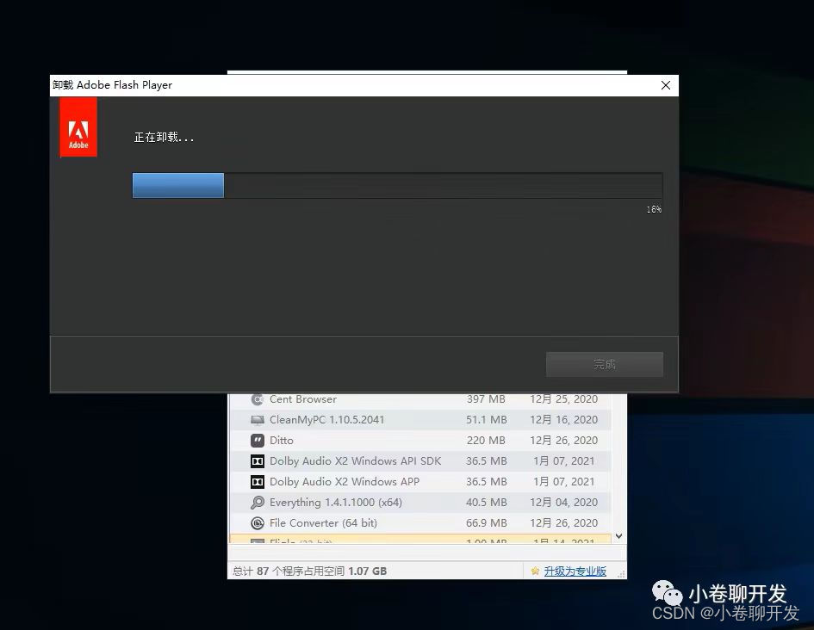The height and width of the screenshot is (630, 814).
Task: Click the 51.1 MB size of CleanMyPC
Action: click(x=486, y=420)
